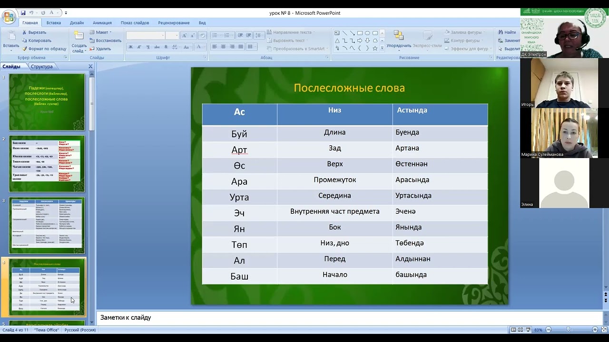
Task: Align text left
Action: (x=215, y=47)
